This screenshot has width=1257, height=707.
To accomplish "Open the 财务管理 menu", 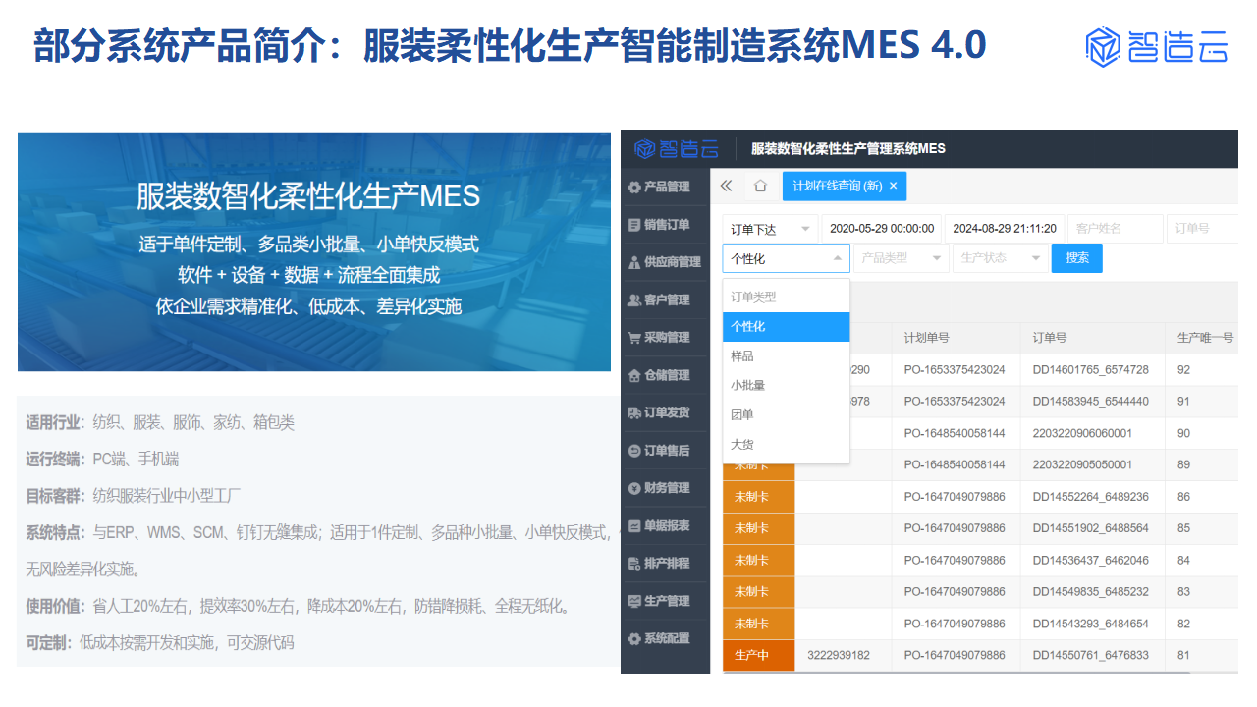I will coord(664,488).
